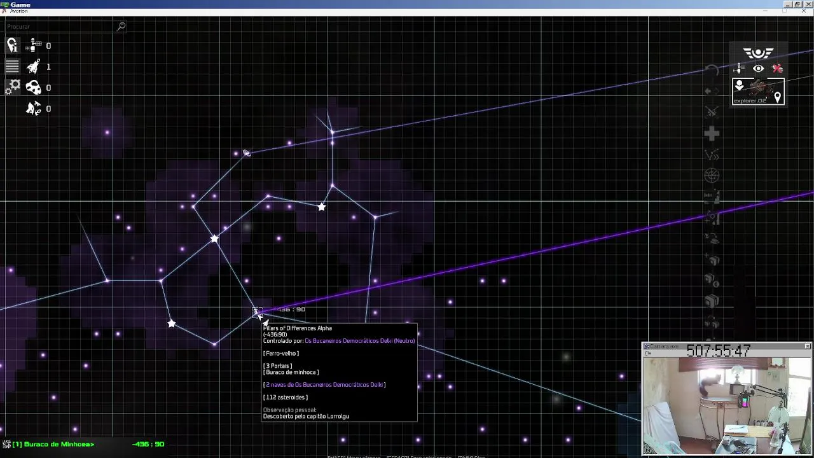Image resolution: width=814 pixels, height=458 pixels.
Task: Select the asteroid count icon
Action: coord(34,87)
